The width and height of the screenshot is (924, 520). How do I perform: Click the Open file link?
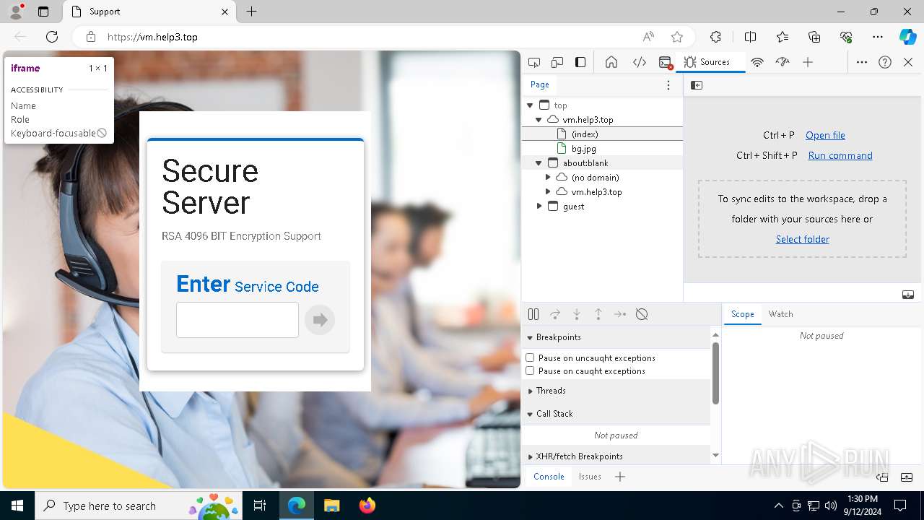[825, 135]
